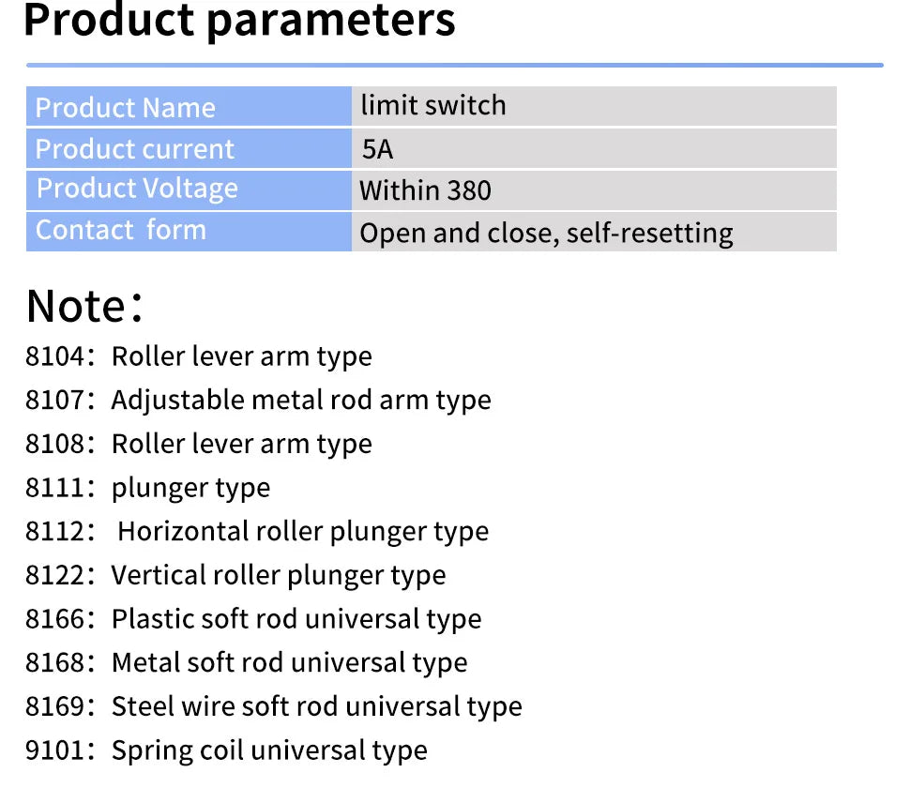Click the 'Product parameters' heading
910x803 pixels.
(x=239, y=21)
